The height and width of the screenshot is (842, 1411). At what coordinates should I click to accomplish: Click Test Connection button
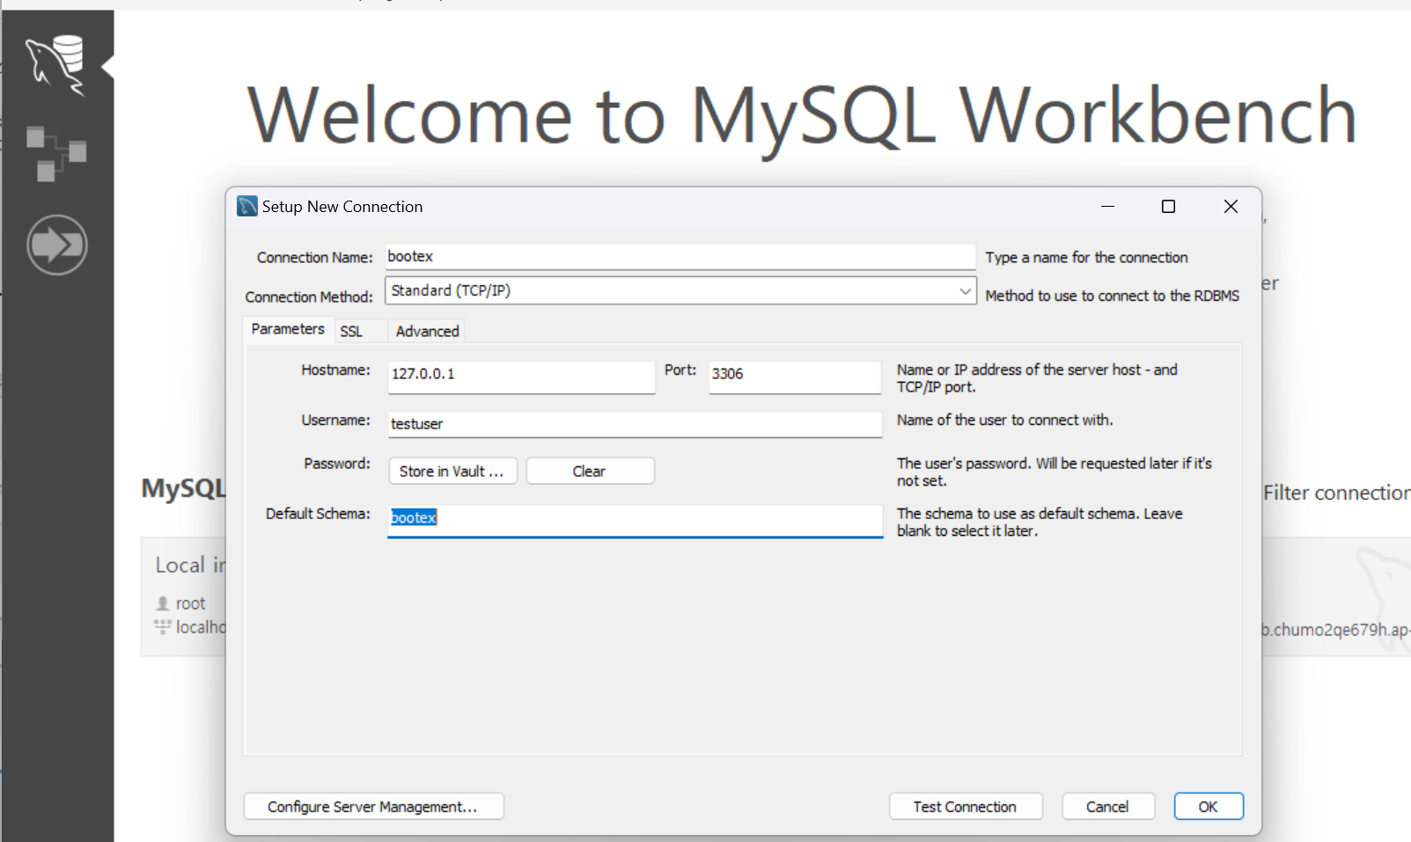(966, 807)
